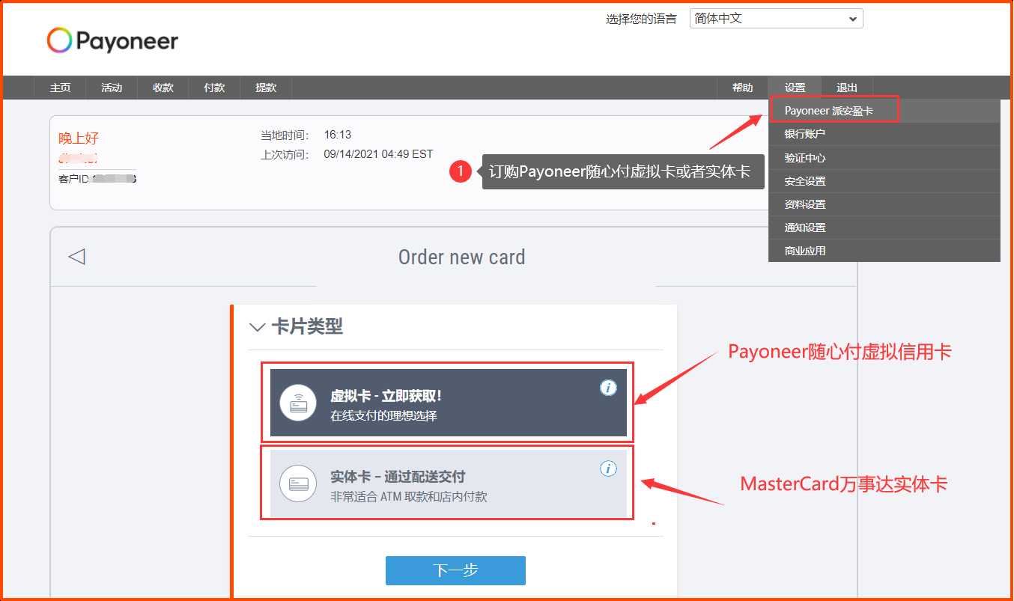This screenshot has height=601, width=1014.
Task: Choose 通知设置 from settings menu
Action: point(884,228)
